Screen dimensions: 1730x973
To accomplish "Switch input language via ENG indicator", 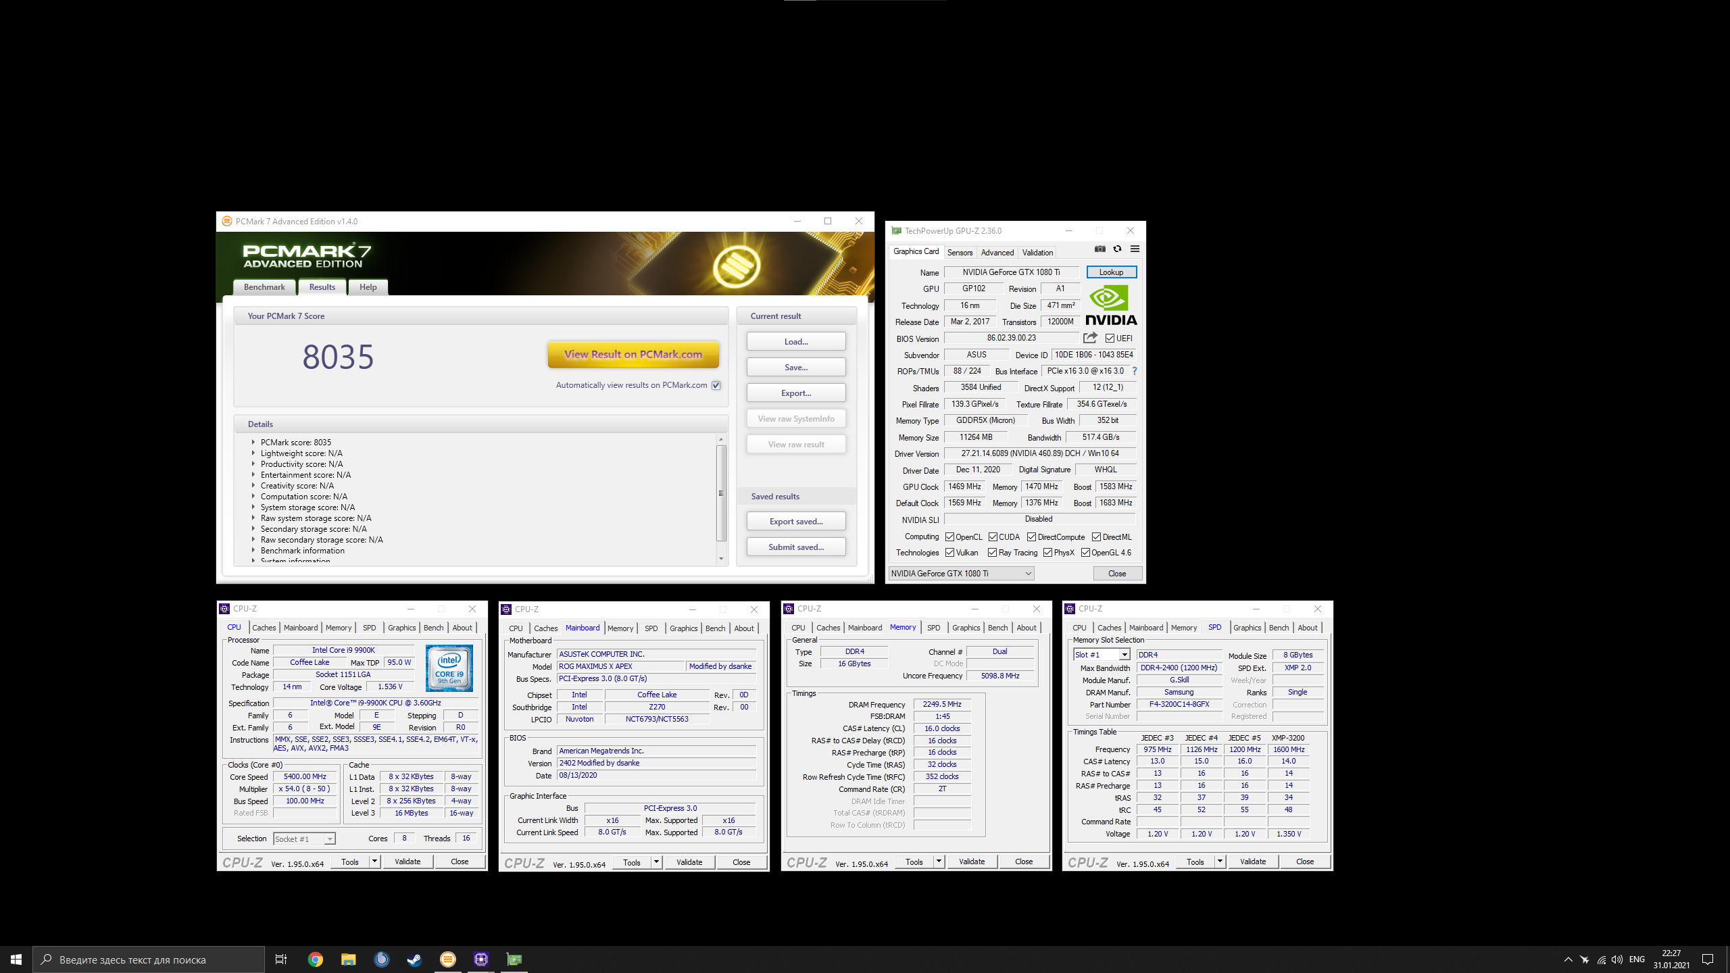I will (x=1637, y=959).
